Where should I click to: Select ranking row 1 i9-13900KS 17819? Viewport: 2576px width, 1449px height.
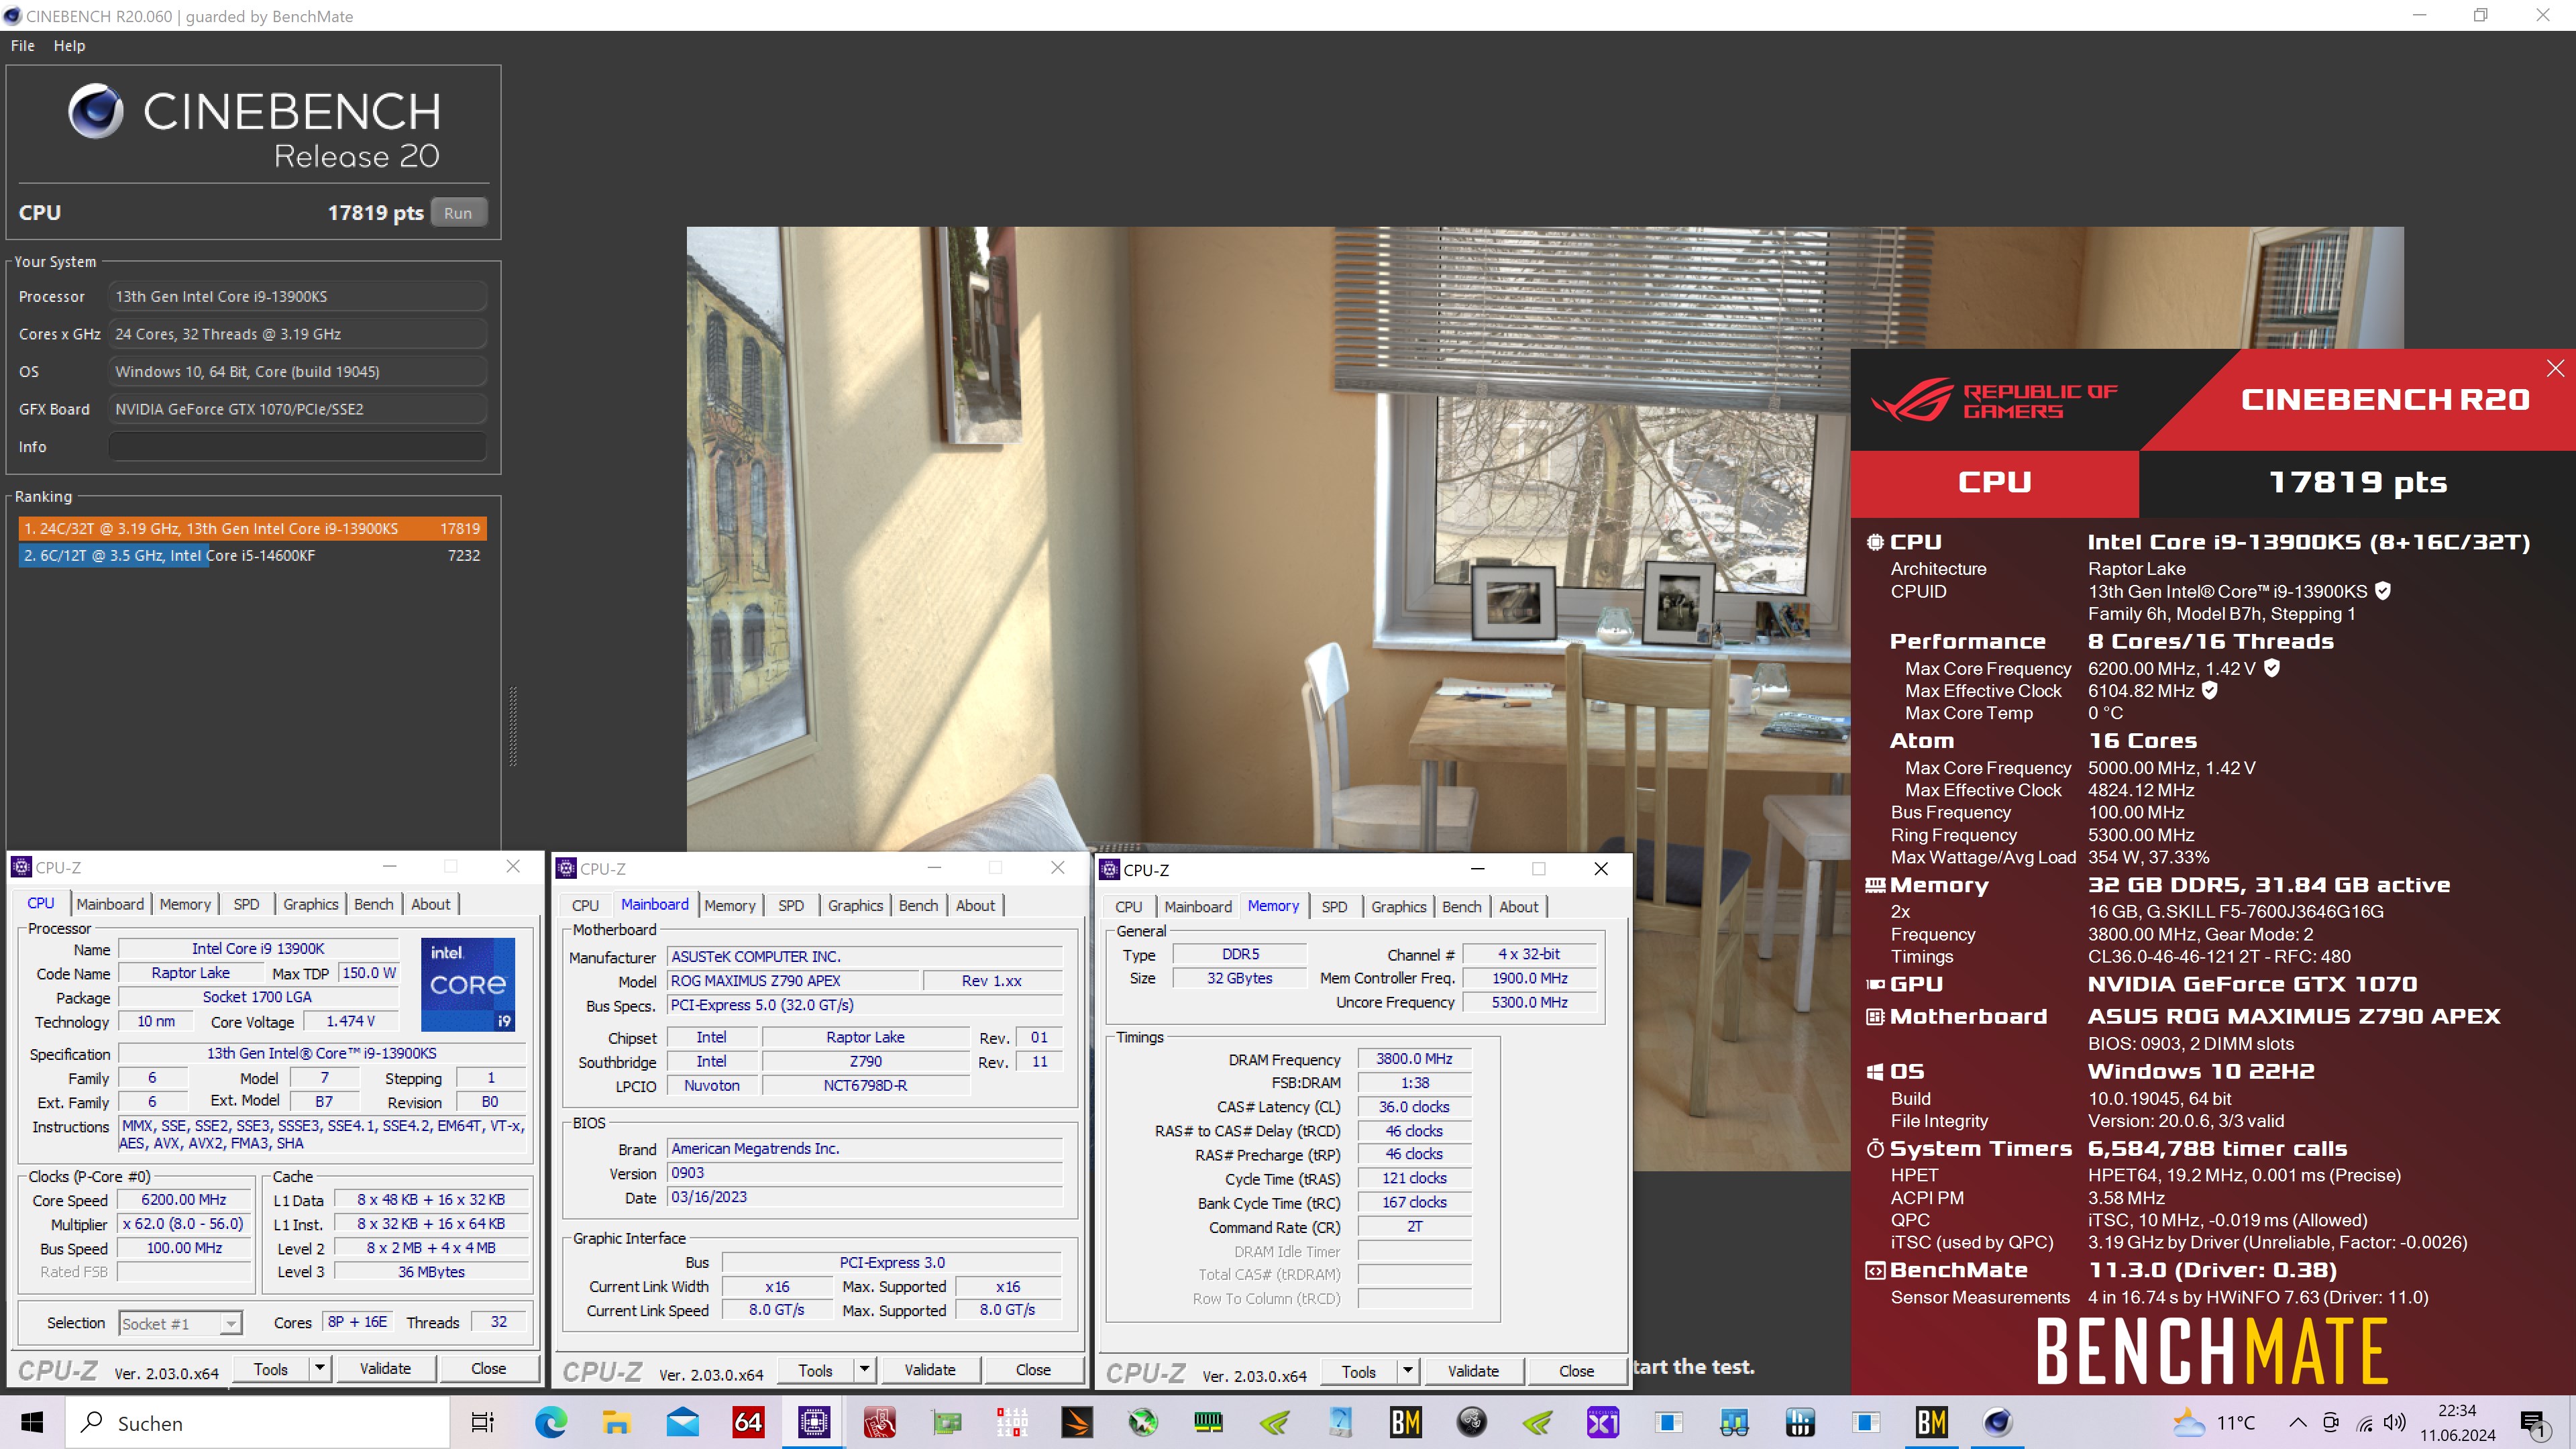[252, 528]
